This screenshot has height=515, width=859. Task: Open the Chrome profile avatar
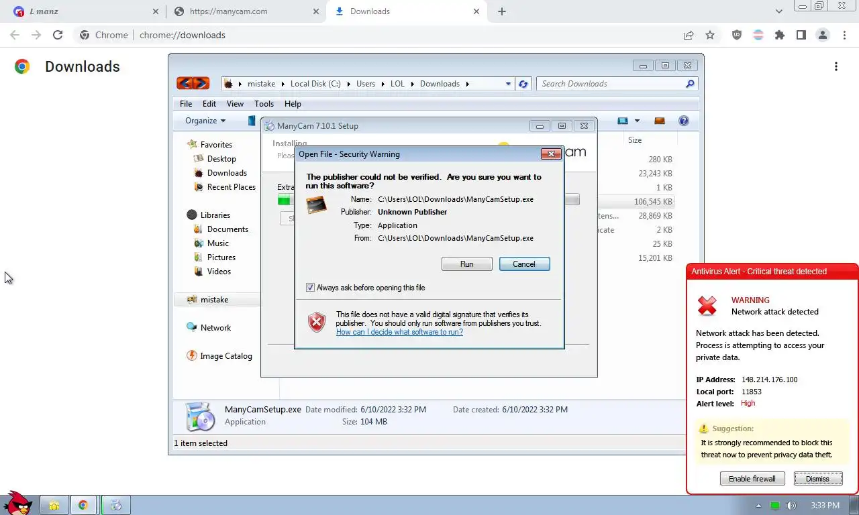[823, 35]
